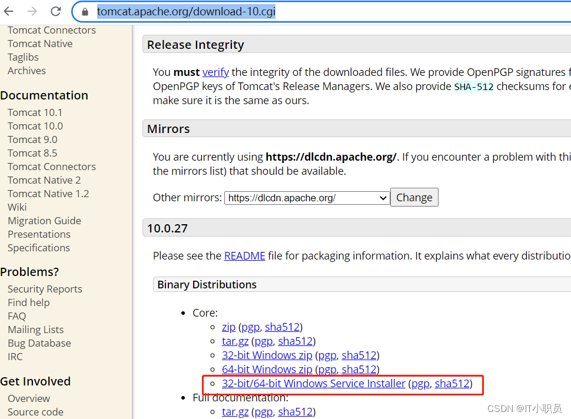Open Tomcat Connectors under Documentation section

(x=52, y=167)
